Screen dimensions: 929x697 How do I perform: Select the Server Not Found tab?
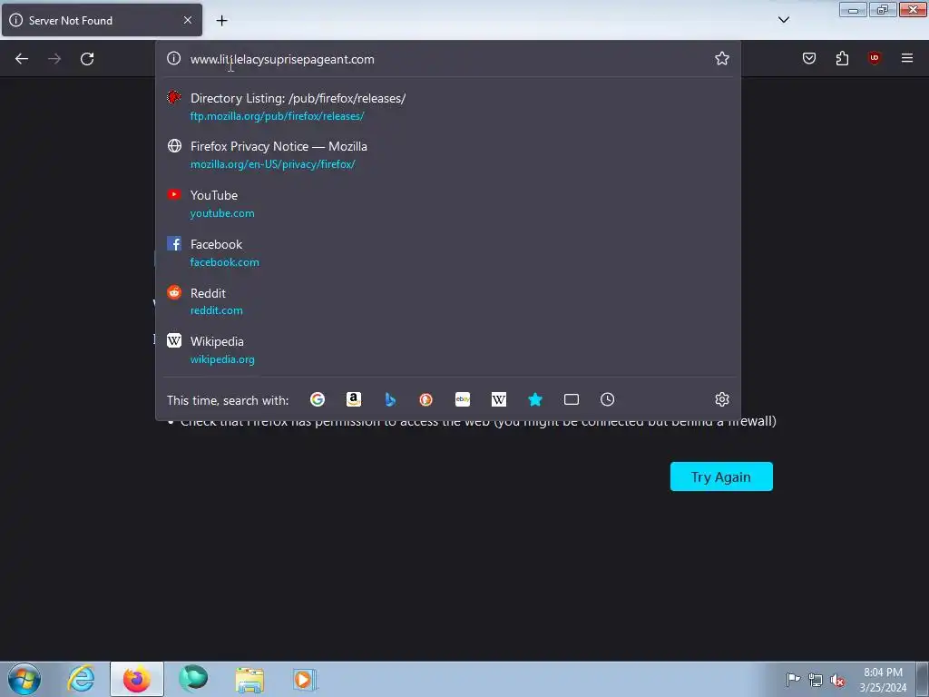[102, 20]
